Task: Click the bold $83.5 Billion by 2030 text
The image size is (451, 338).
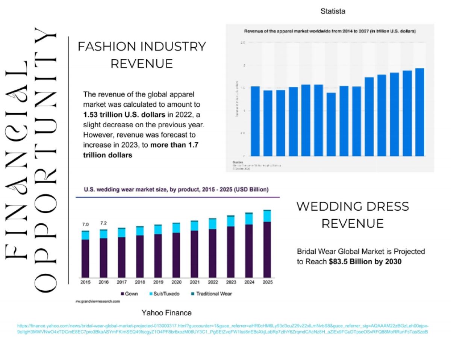Action: [365, 262]
